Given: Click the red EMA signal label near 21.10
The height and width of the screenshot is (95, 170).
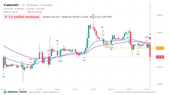Looking at the screenshot, I should [x=147, y=37].
